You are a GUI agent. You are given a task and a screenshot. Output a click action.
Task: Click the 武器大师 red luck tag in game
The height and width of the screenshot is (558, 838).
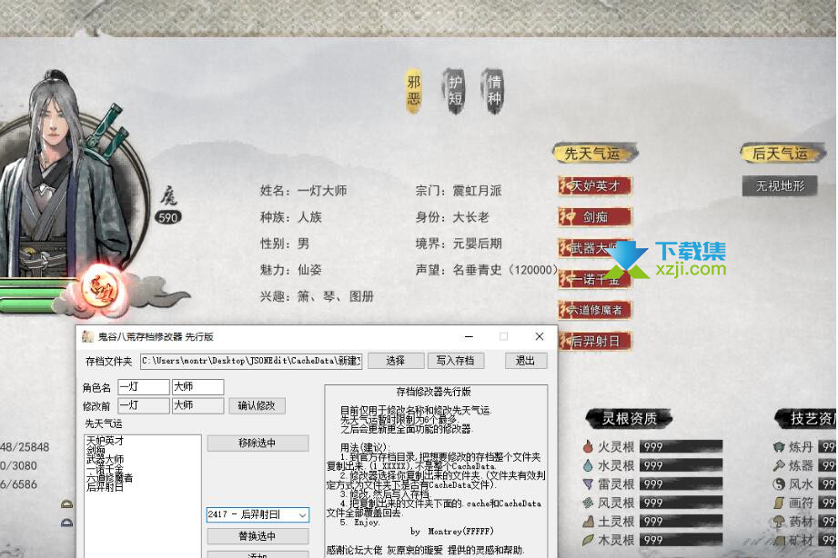pos(595,248)
